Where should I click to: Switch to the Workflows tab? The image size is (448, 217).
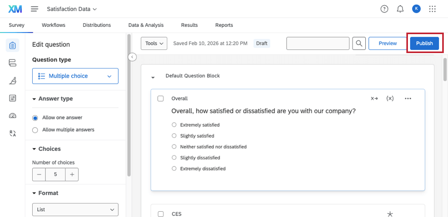[x=53, y=25]
